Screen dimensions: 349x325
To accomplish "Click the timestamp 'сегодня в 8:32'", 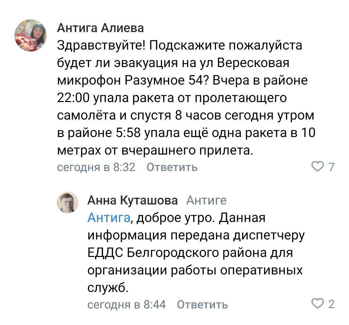I will pyautogui.click(x=96, y=167).
